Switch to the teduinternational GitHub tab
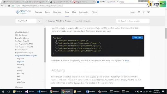Image resolution: width=167 pixels, height=94 pixels. click(x=13, y=2)
